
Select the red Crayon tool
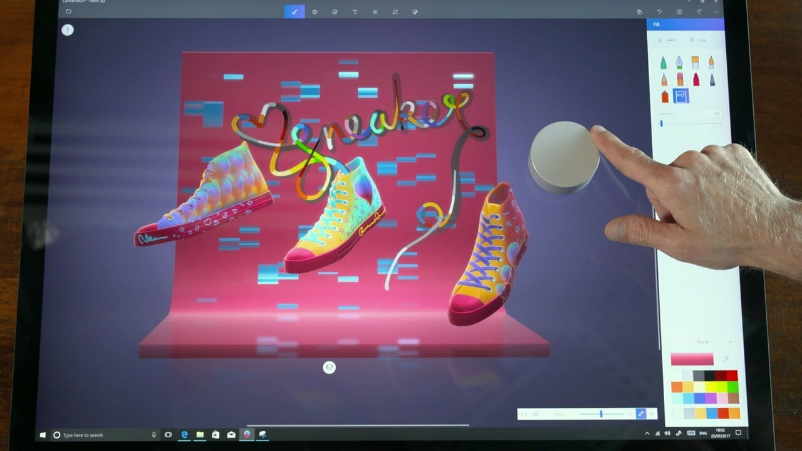(x=696, y=80)
